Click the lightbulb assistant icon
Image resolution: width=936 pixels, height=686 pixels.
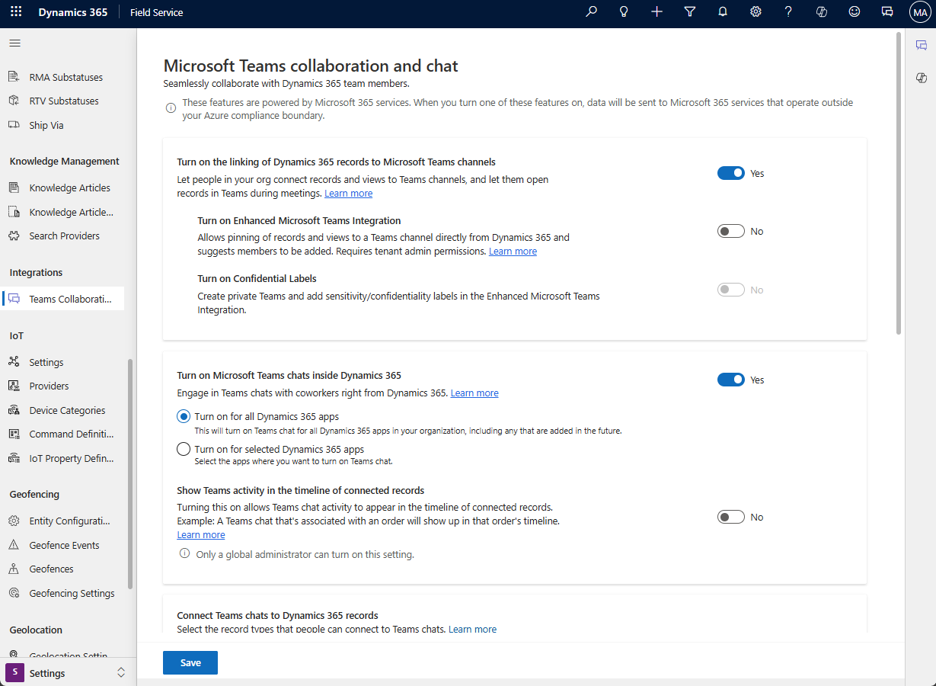click(624, 12)
